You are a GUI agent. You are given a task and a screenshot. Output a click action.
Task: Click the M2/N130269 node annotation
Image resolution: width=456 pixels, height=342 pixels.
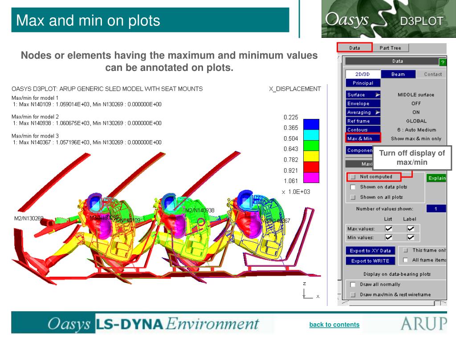[28, 218]
